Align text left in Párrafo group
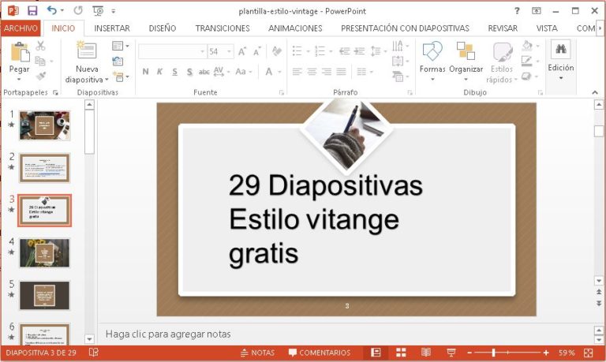 (x=297, y=72)
